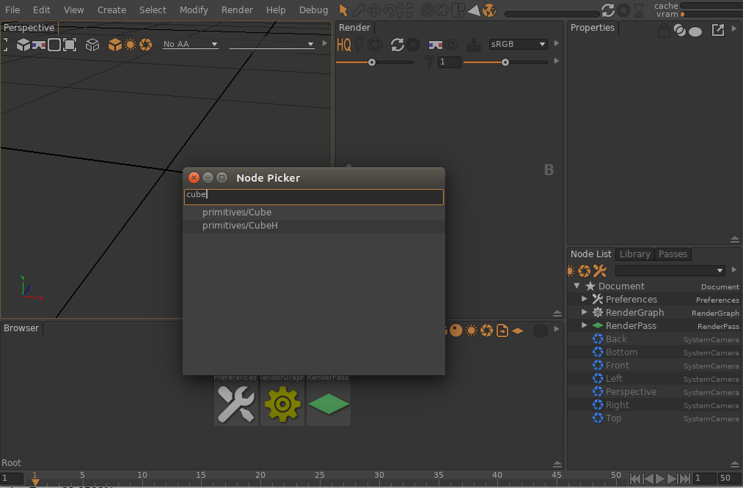
Task: Open the sRGB color space dropdown
Action: 519,45
